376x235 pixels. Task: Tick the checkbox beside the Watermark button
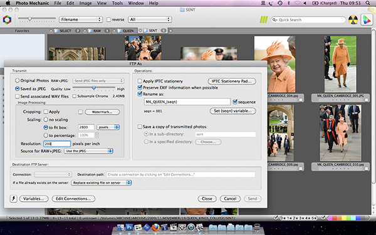81,112
